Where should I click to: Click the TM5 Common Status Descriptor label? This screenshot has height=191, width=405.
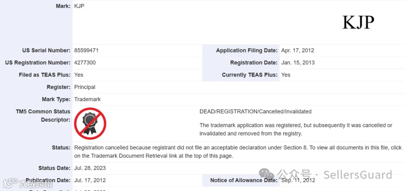click(43, 115)
